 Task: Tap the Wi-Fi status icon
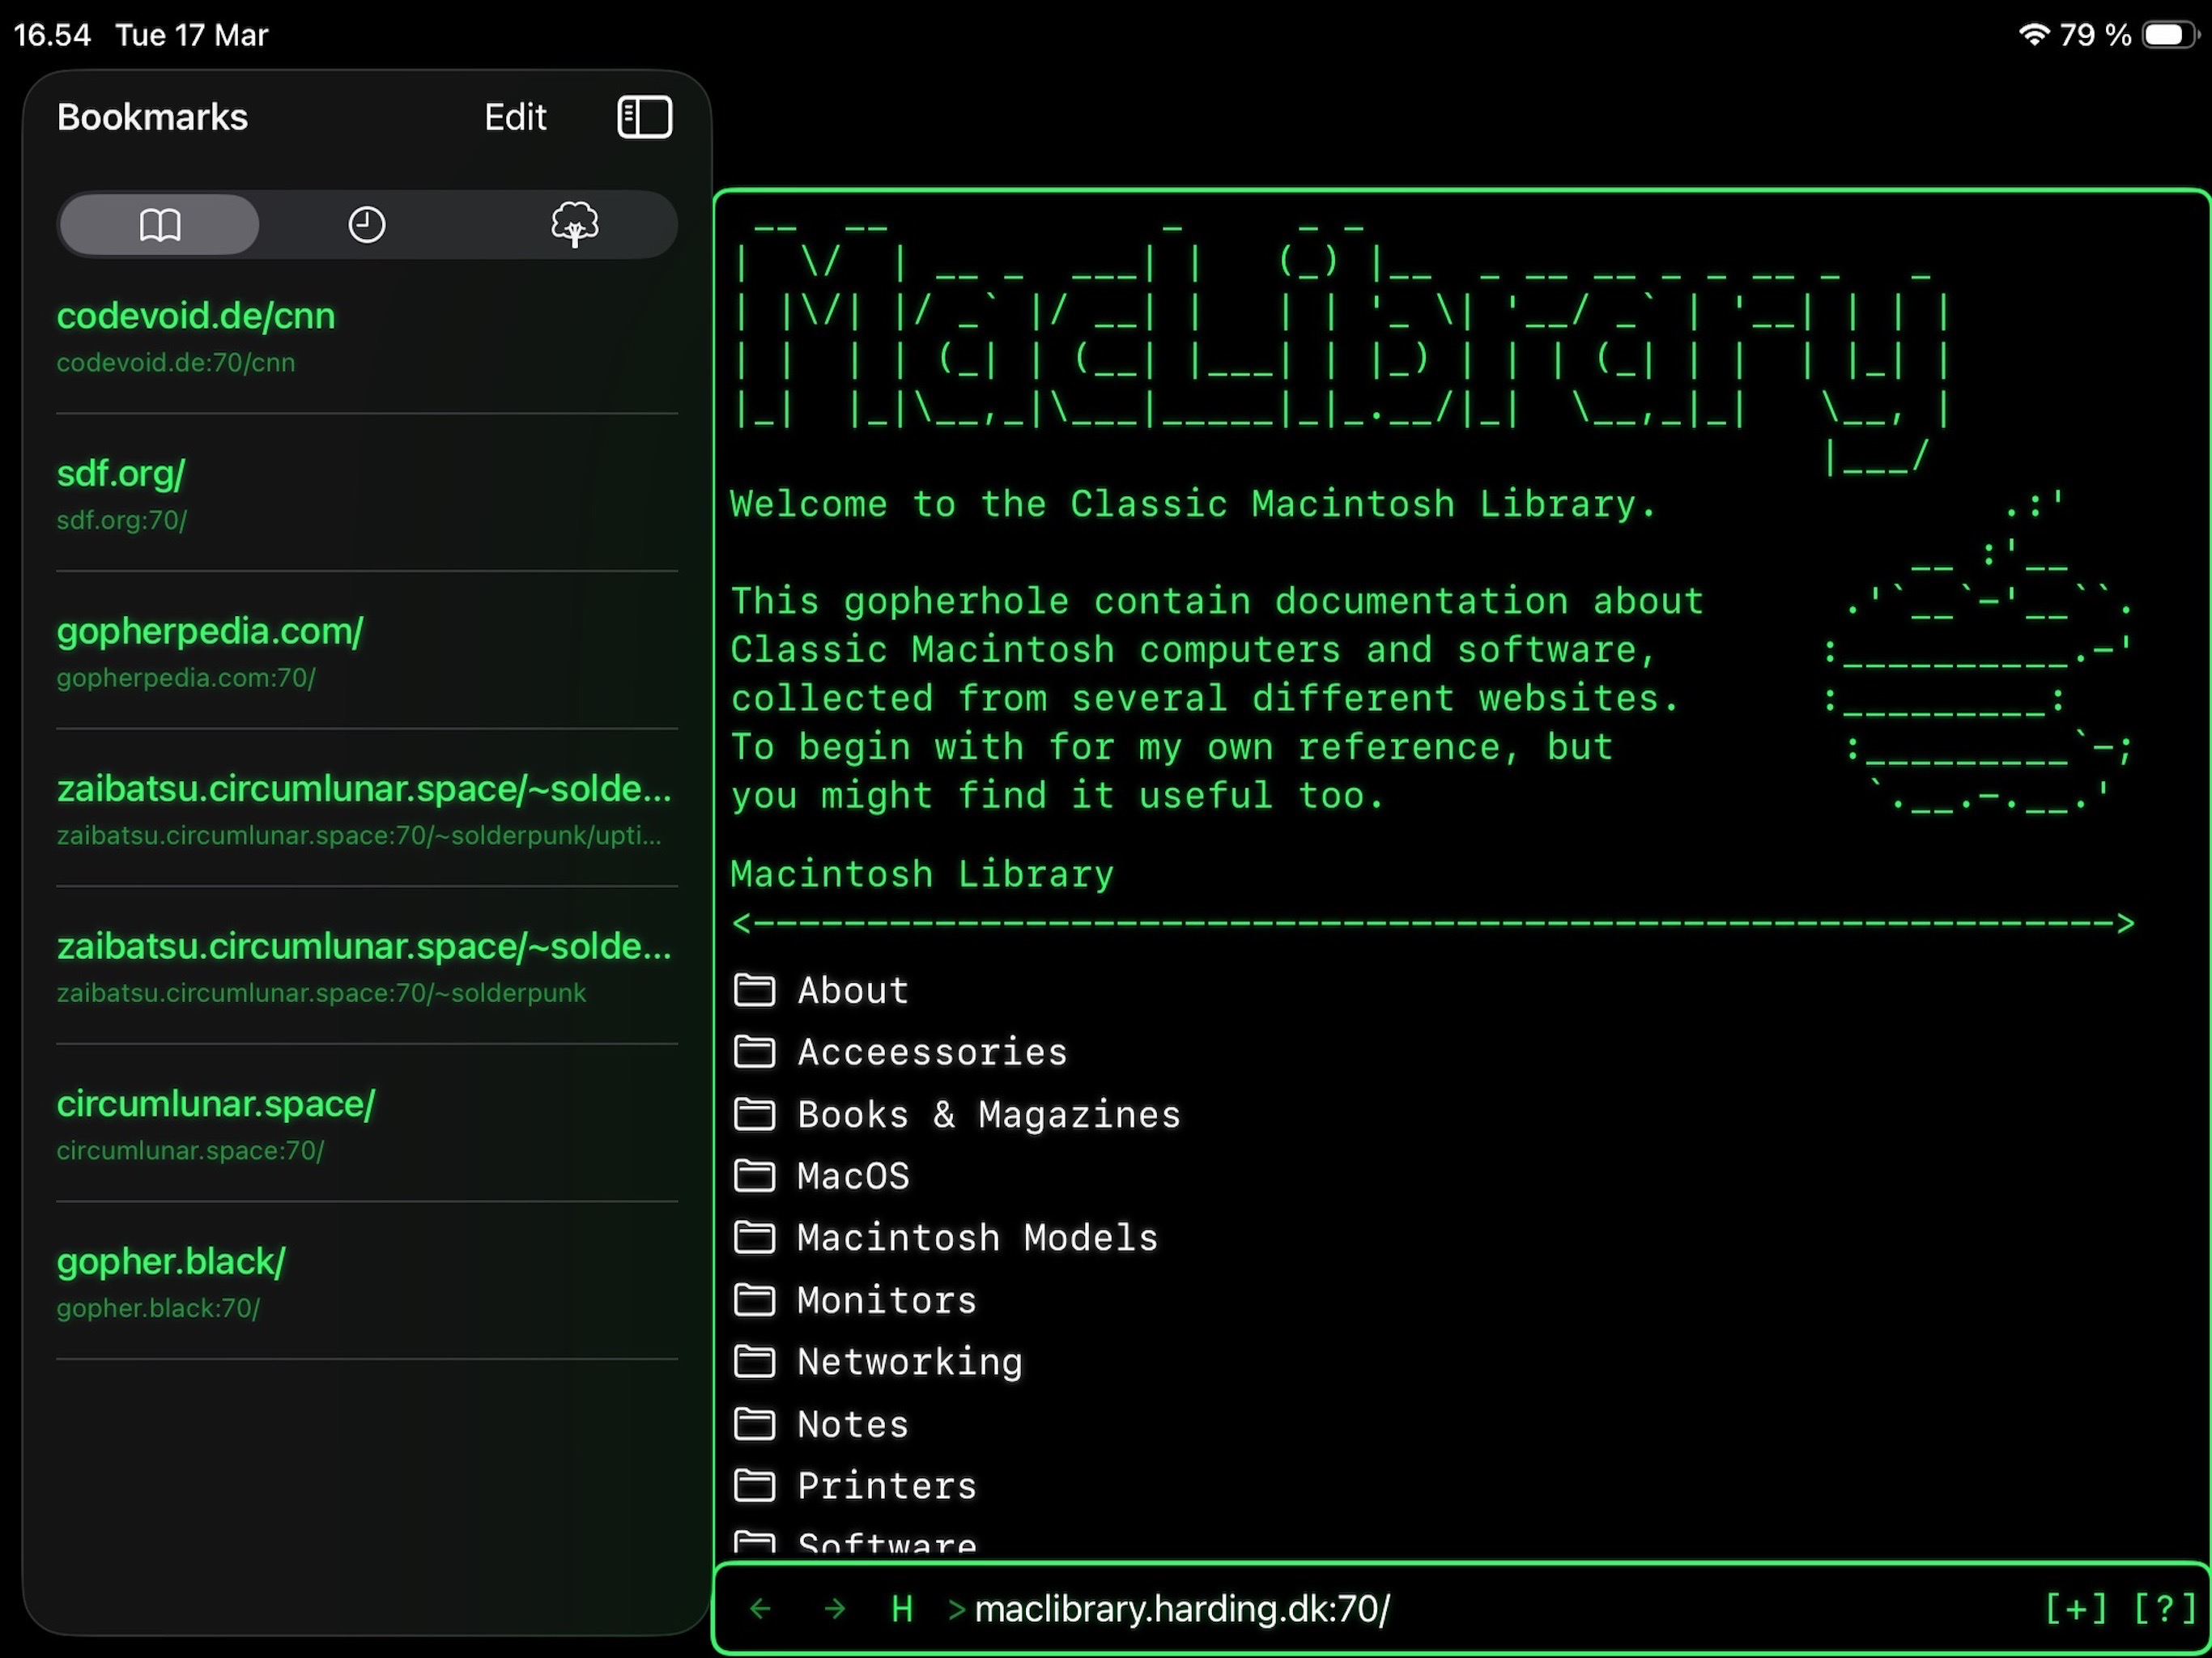click(x=2033, y=34)
